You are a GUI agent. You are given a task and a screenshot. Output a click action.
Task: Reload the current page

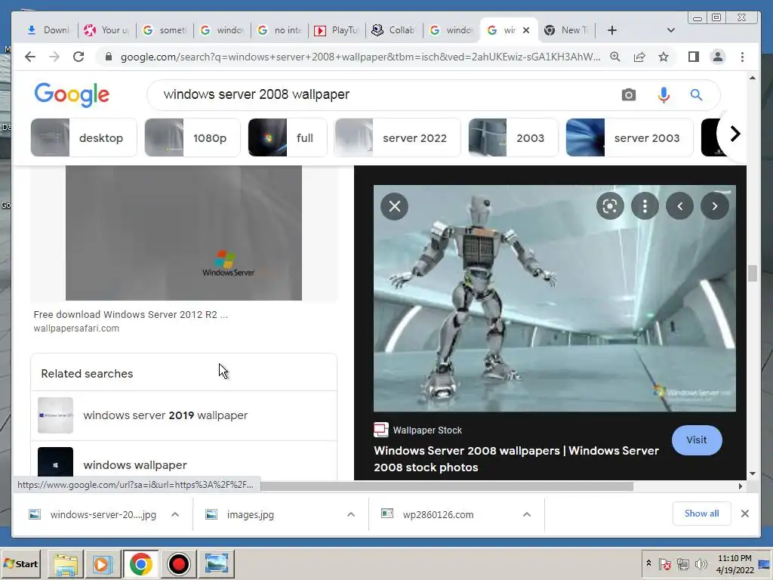click(79, 57)
